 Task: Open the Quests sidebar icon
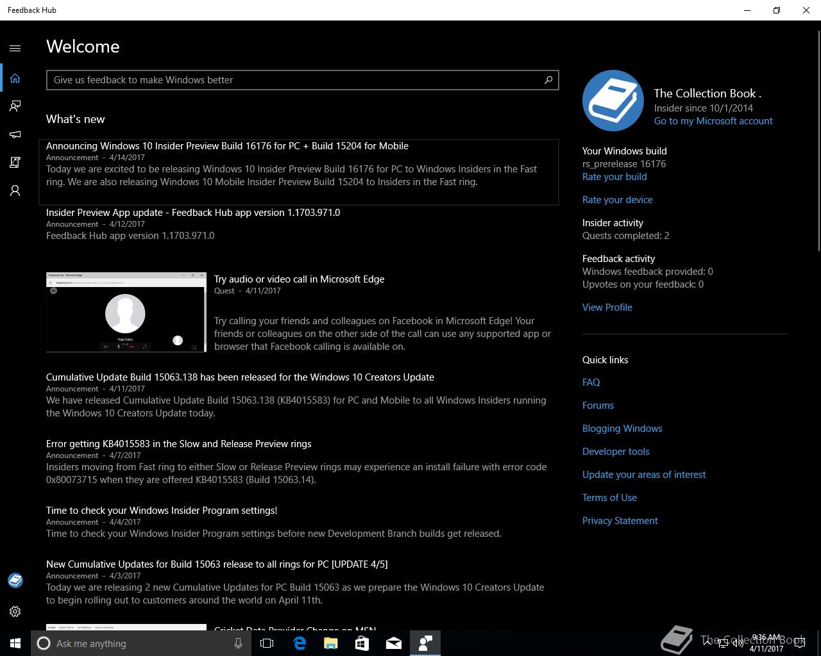click(x=15, y=163)
